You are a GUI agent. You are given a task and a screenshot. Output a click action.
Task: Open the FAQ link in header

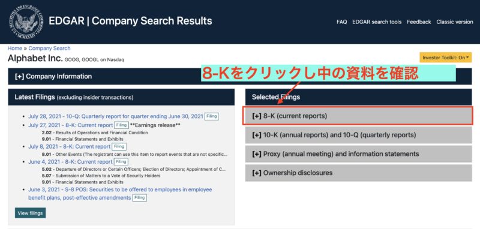tap(341, 22)
